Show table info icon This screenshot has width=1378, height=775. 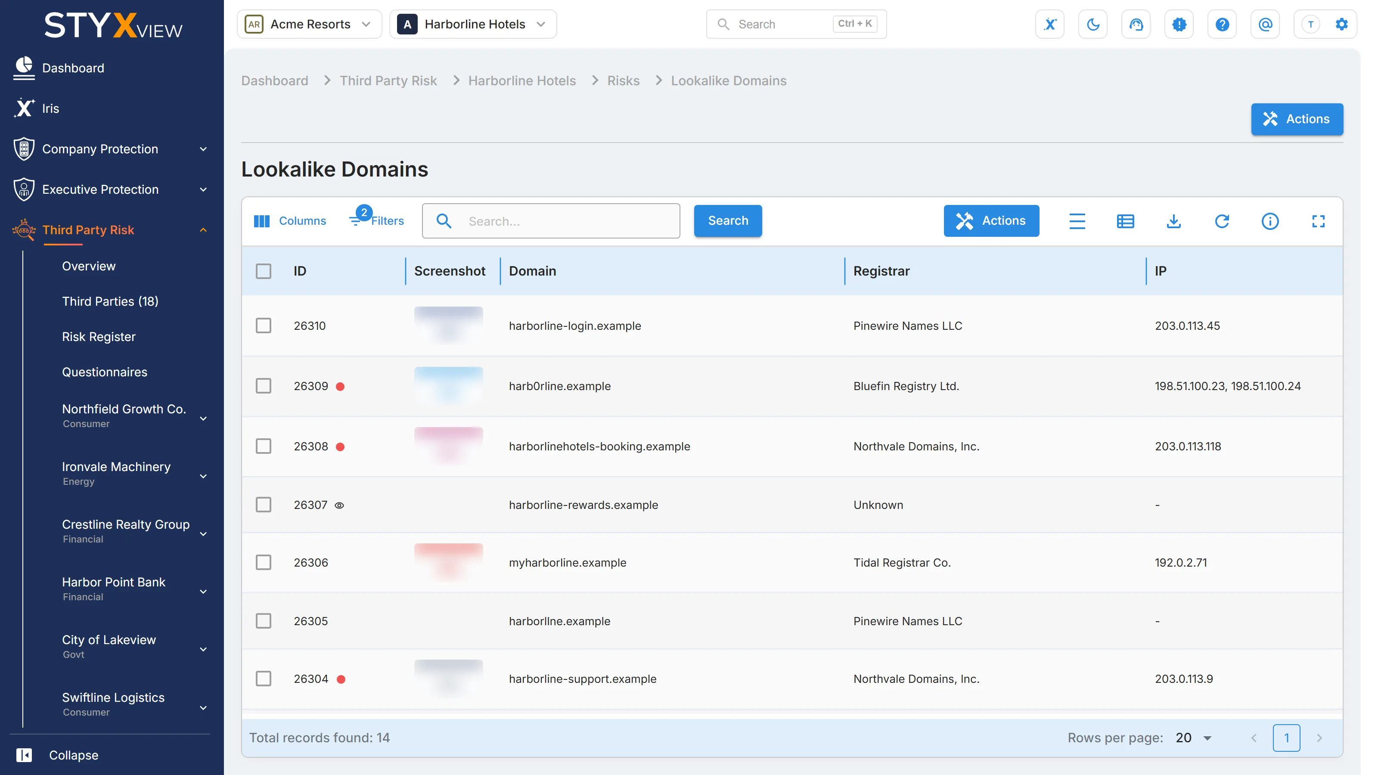(x=1270, y=221)
